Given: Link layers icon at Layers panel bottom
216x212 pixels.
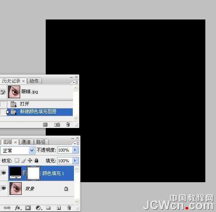Looking at the screenshot, I should click(x=7, y=207).
